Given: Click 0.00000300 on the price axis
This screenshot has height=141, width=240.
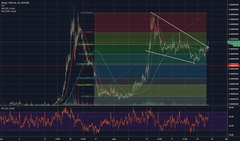Looking at the screenshot, I should [x=234, y=104].
